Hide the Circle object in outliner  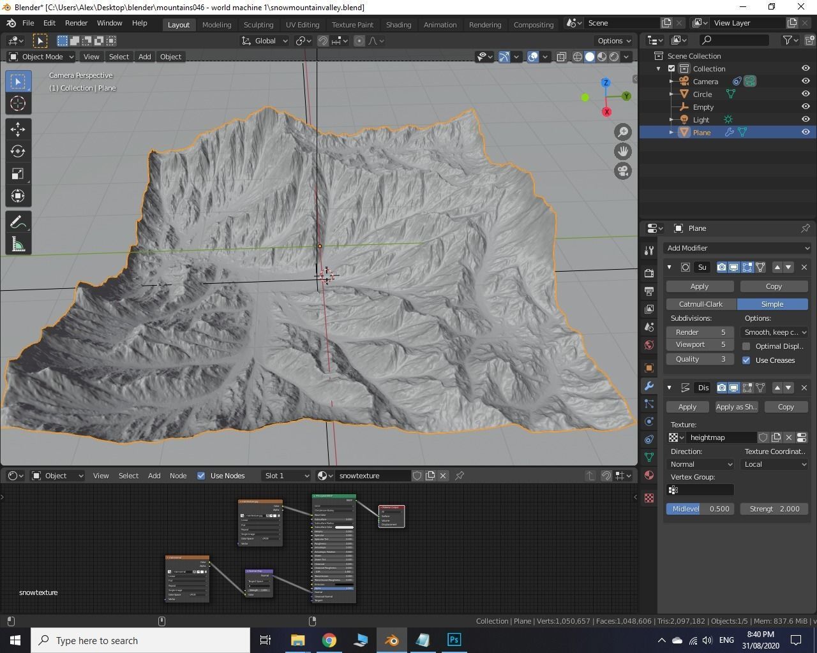[x=806, y=94]
